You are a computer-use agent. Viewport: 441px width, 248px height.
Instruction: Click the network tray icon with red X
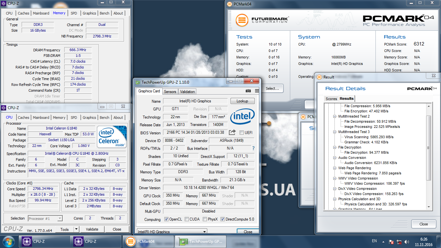point(399,242)
